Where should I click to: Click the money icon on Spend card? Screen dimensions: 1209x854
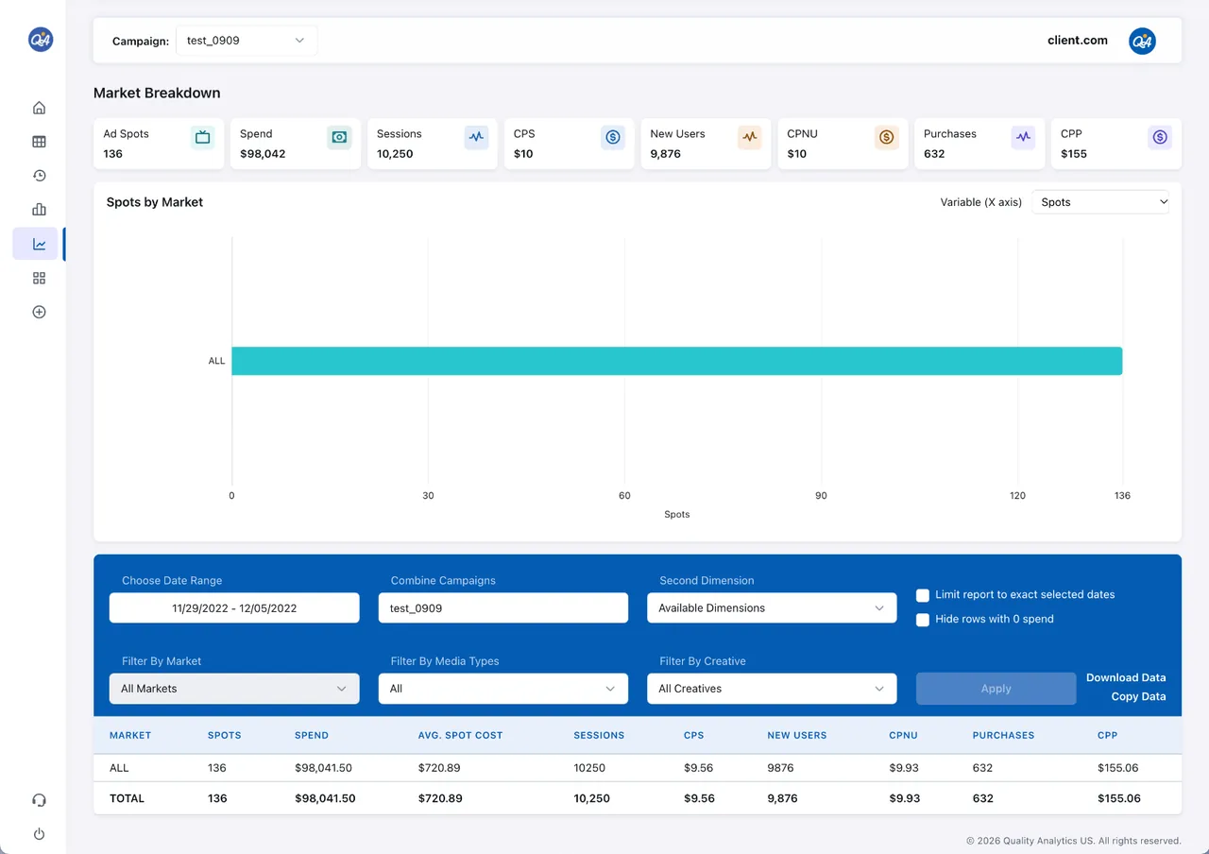click(x=339, y=138)
